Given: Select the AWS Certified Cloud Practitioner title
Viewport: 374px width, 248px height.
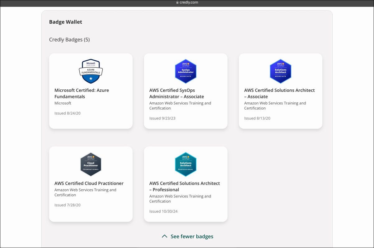Looking at the screenshot, I should [x=89, y=183].
